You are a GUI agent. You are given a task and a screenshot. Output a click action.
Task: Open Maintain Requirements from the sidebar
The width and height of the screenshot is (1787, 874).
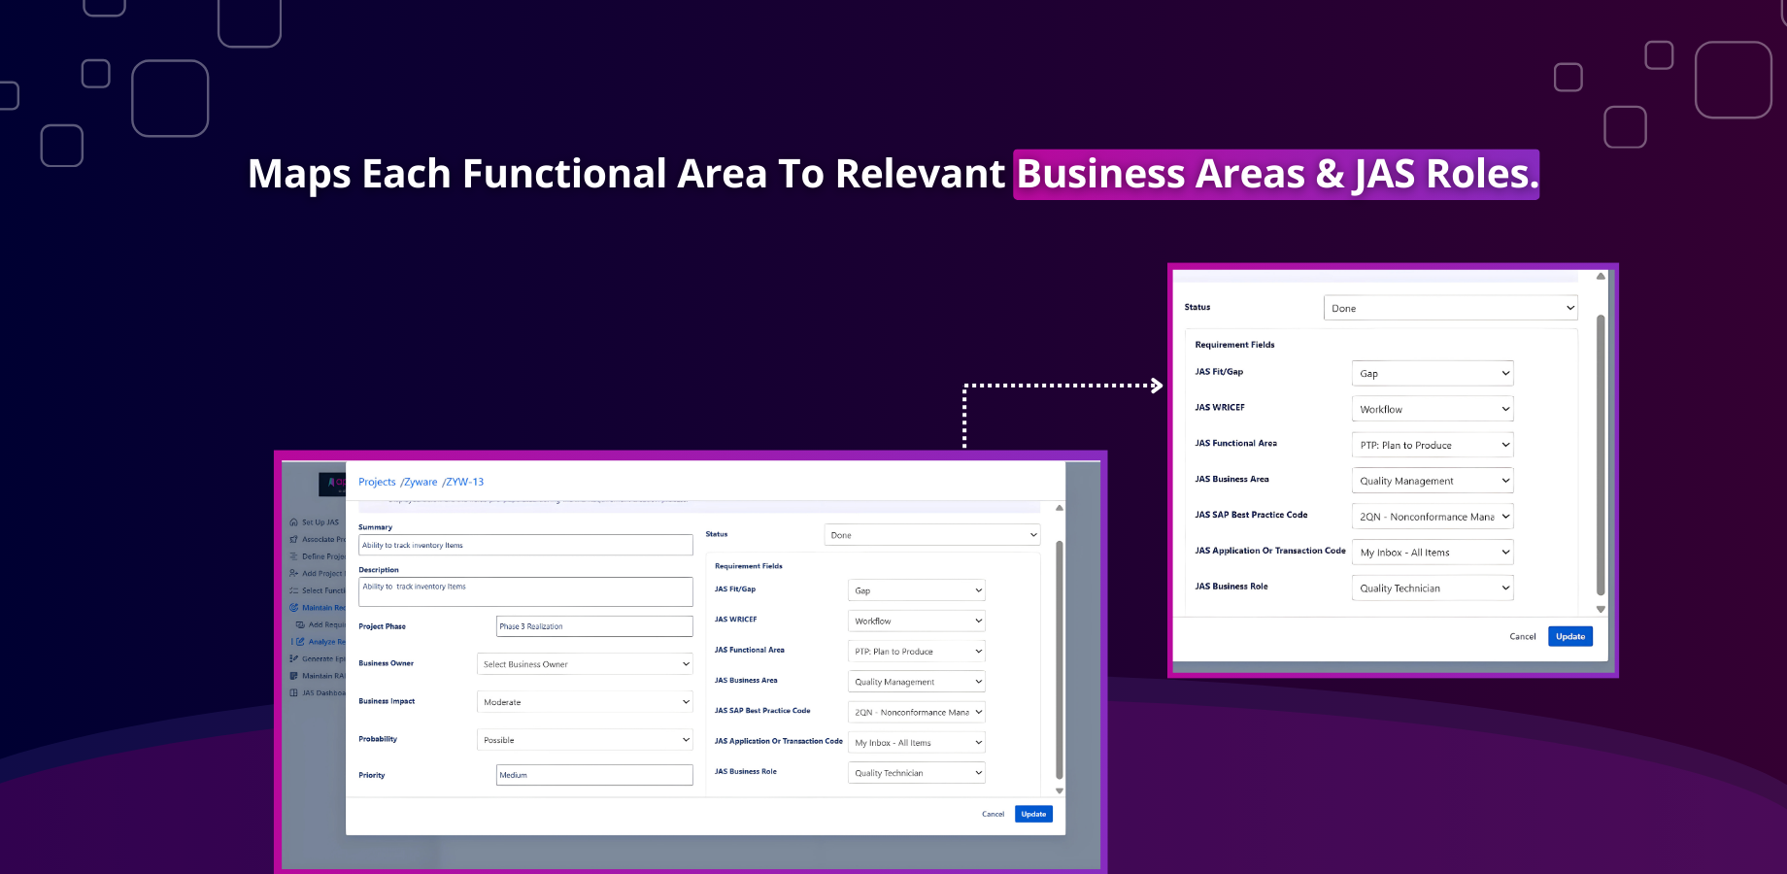pos(320,607)
